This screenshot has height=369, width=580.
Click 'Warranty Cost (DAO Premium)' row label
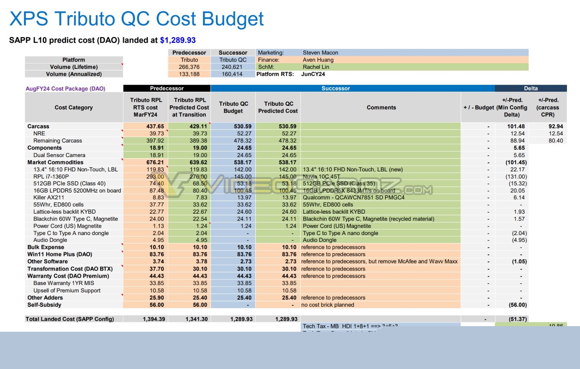click(68, 276)
